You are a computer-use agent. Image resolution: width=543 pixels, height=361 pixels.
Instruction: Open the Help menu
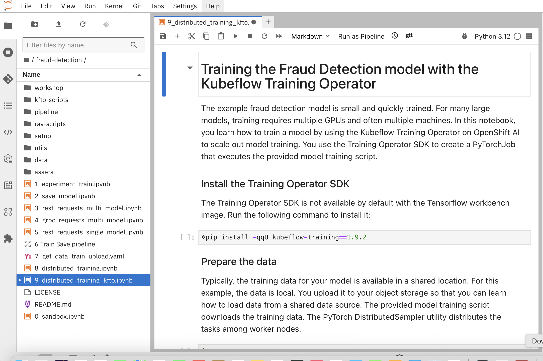(x=213, y=6)
